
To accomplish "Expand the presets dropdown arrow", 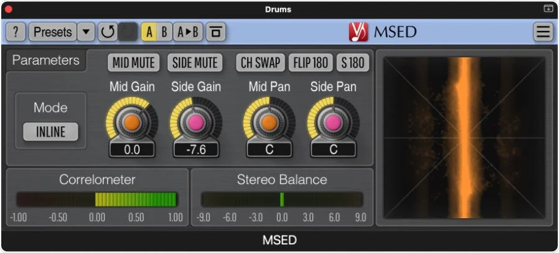I will coord(86,32).
